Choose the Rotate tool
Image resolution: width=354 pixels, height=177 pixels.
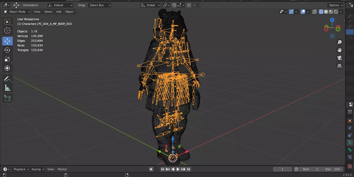(x=7, y=50)
